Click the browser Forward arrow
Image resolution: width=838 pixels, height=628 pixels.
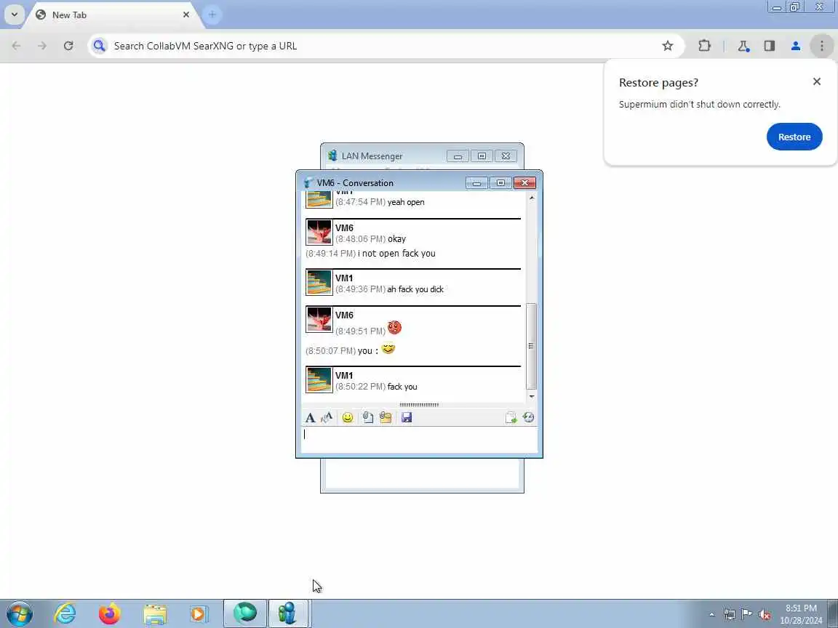click(42, 46)
